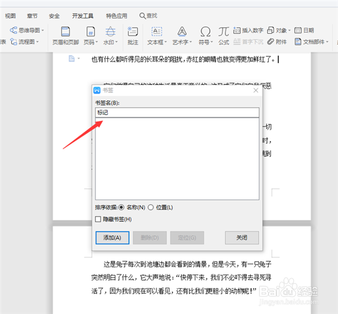
Task: Expand the 文档部件 dropdown arrow
Action: [x=327, y=42]
